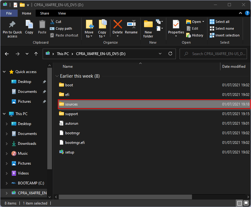
Task: Click the Edit command
Action: (x=193, y=28)
